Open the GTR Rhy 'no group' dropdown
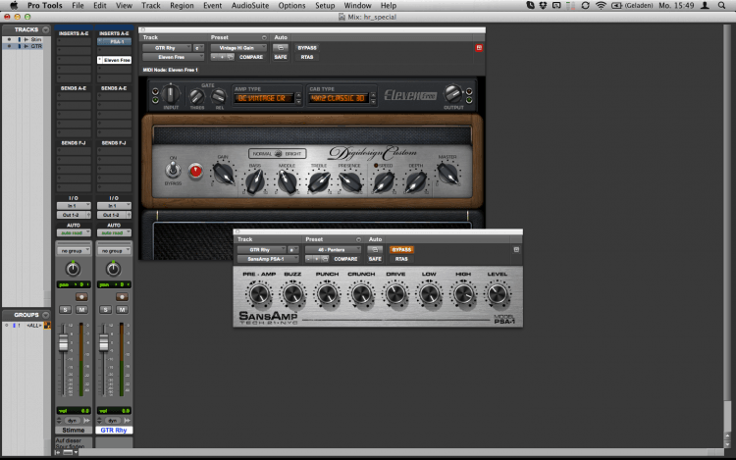Screen dimensions: 736x460 click(114, 251)
